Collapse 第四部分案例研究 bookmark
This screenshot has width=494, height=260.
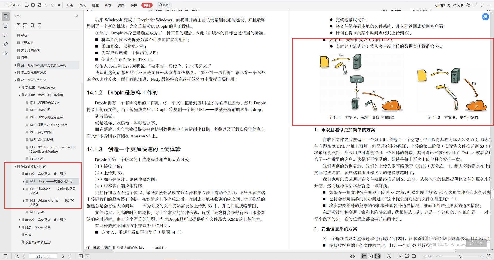coord(15,166)
